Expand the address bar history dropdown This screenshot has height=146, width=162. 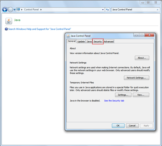(103, 10)
